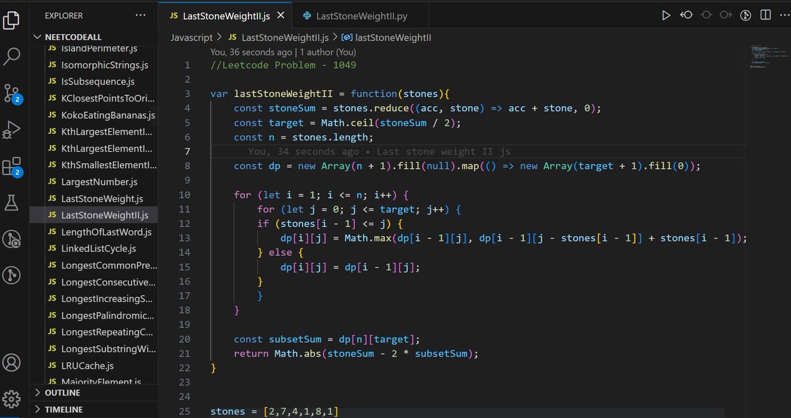The height and width of the screenshot is (418, 791).
Task: Click line number 13 in the gutter
Action: coord(184,238)
